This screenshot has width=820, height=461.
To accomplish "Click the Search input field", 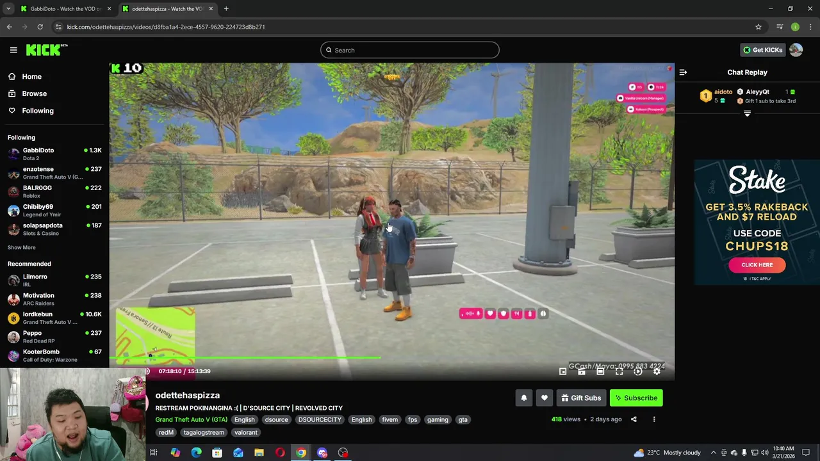I will [410, 50].
